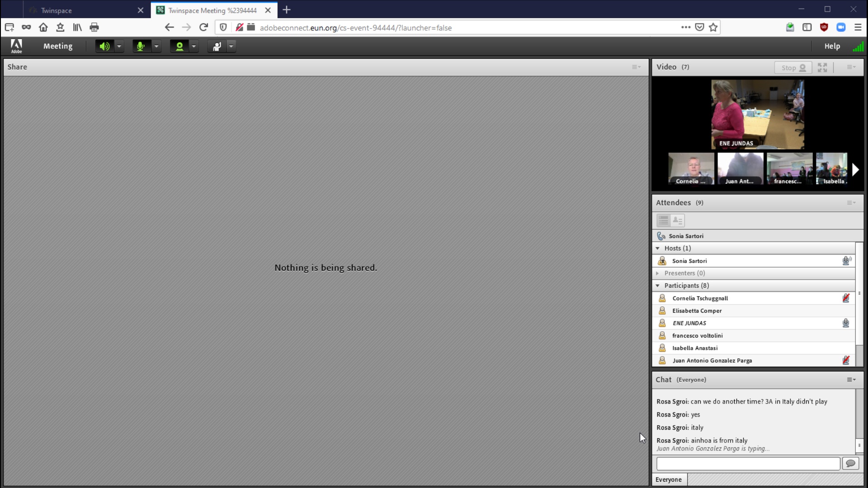Switch to attendee status view icon
868x488 pixels.
pos(678,221)
